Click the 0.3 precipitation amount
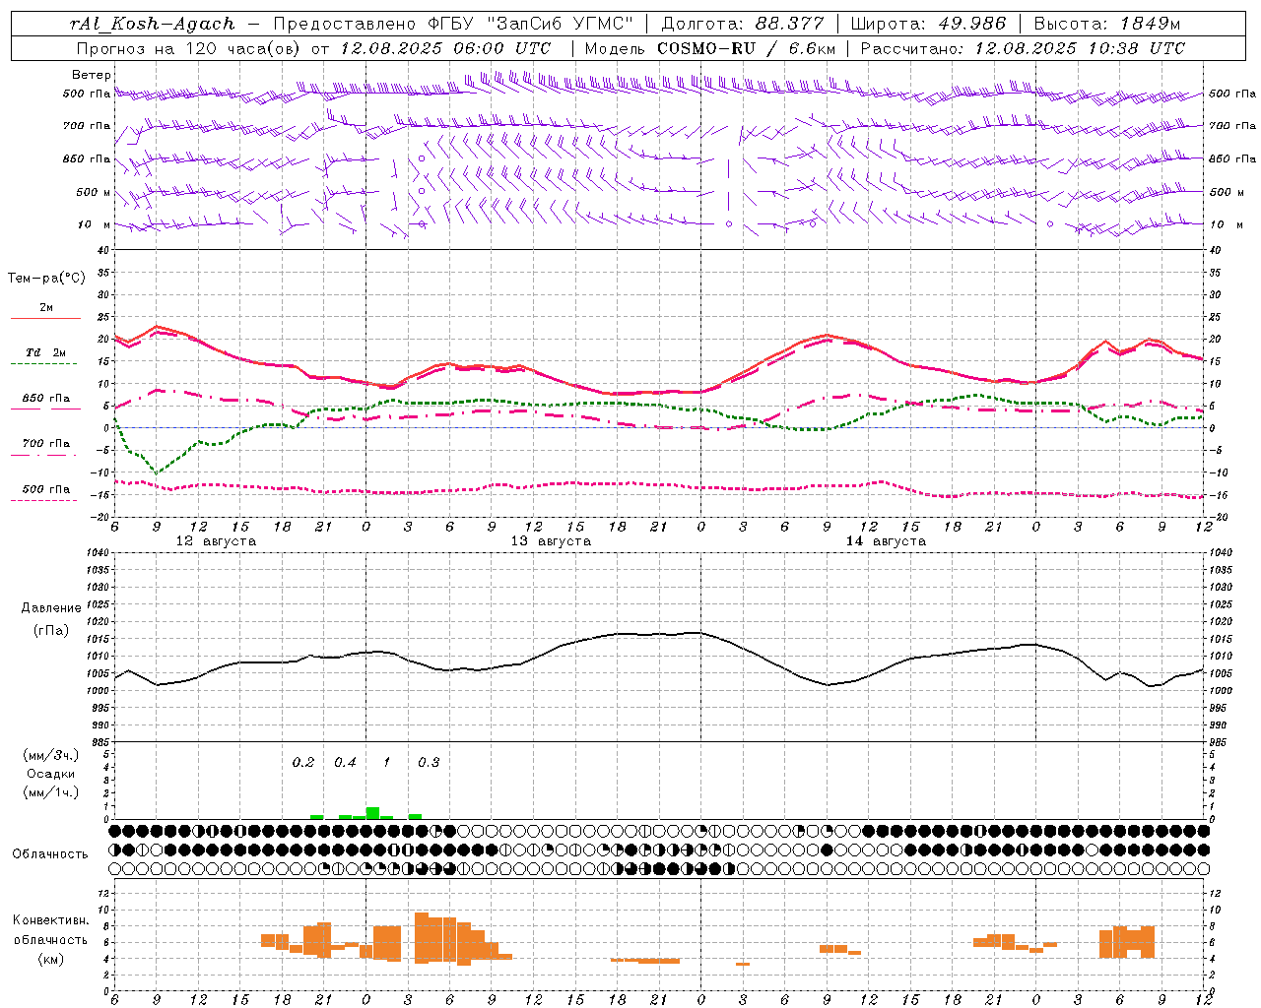The height and width of the screenshot is (1008, 1261). (x=429, y=763)
